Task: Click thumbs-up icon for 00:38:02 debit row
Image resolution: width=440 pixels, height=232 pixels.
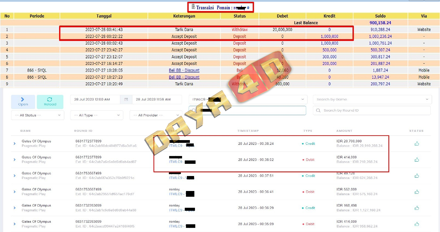Action: coord(417,160)
